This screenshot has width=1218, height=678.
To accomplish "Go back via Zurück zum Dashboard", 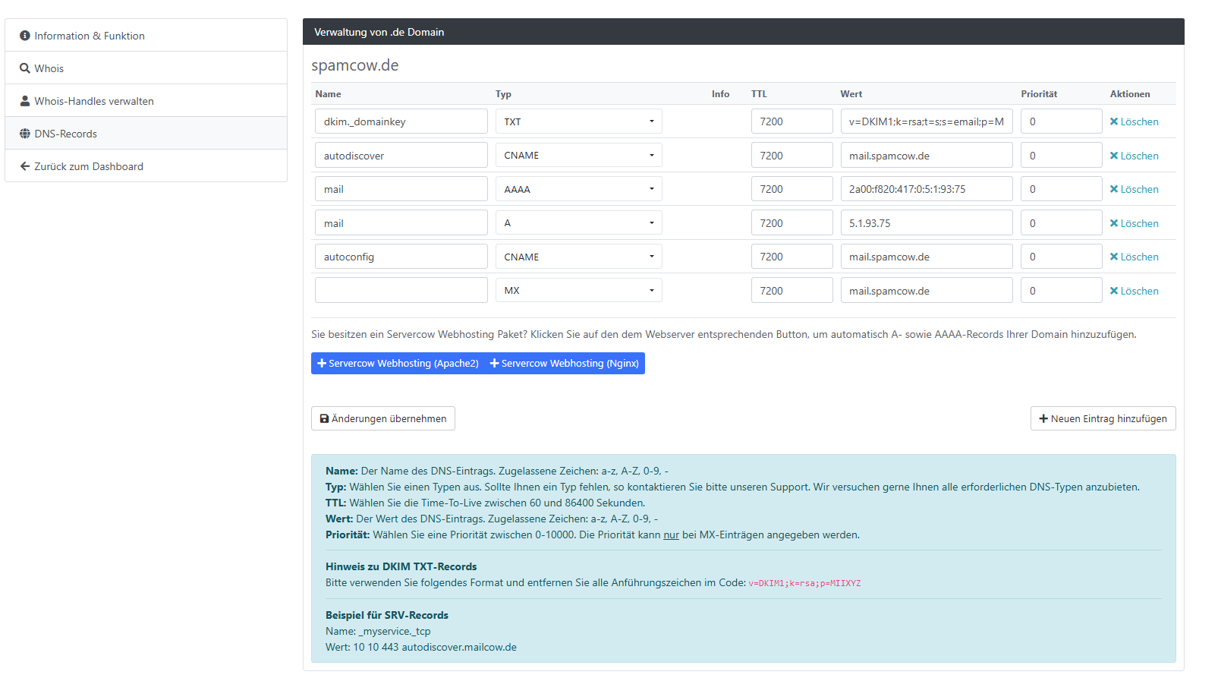I will point(146,166).
